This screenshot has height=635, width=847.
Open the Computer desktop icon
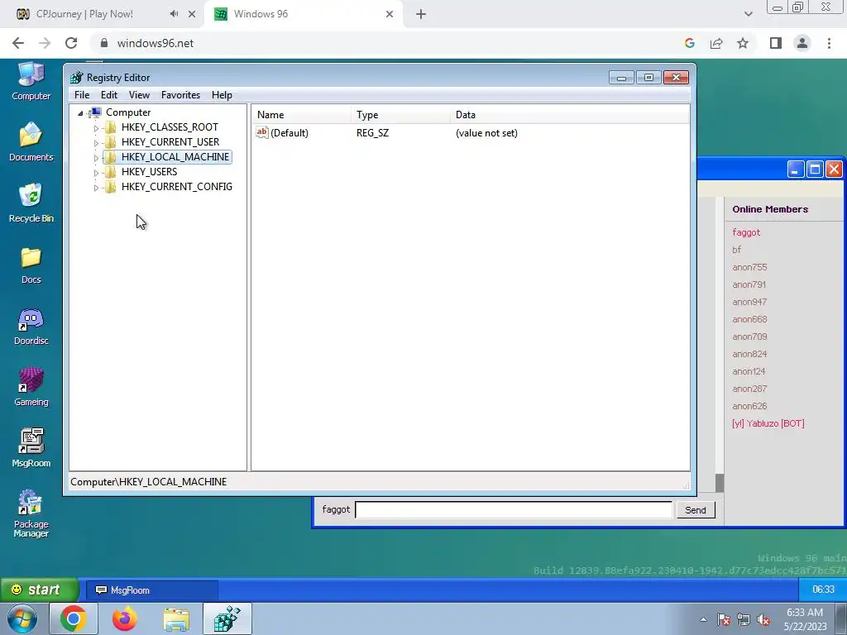pos(31,81)
